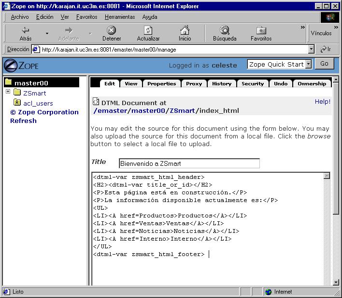Click the IE icon in the title bar
The width and height of the screenshot is (342, 298).
tap(7, 6)
